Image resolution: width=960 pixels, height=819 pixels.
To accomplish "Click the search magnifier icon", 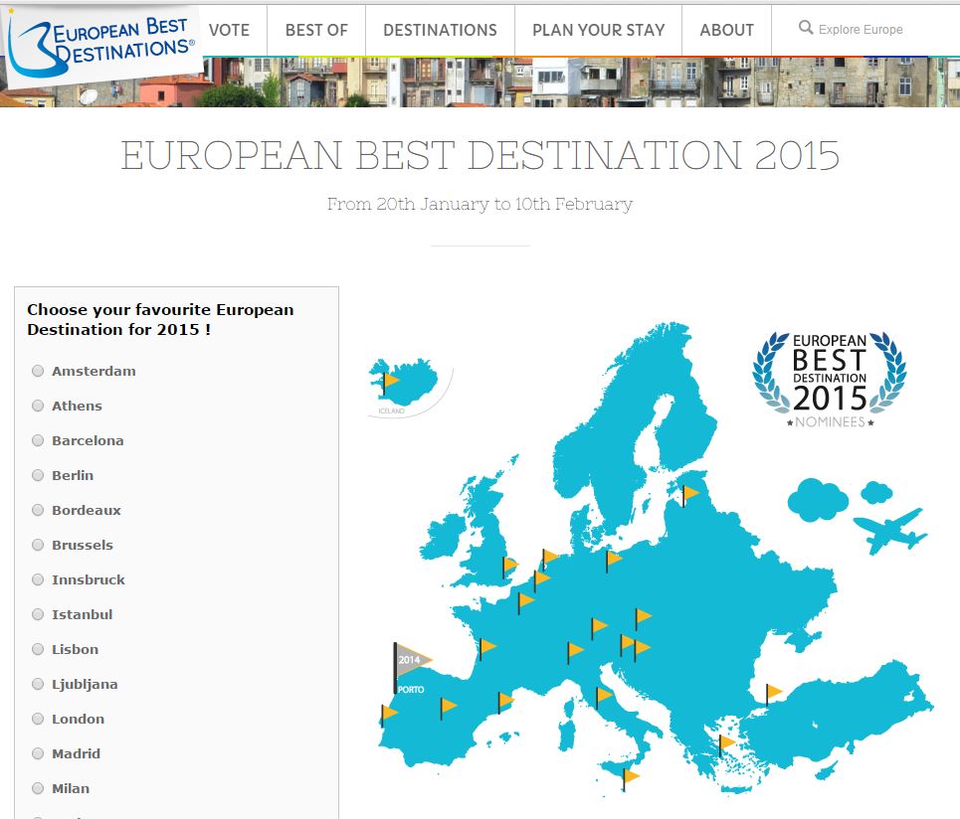I will (806, 28).
